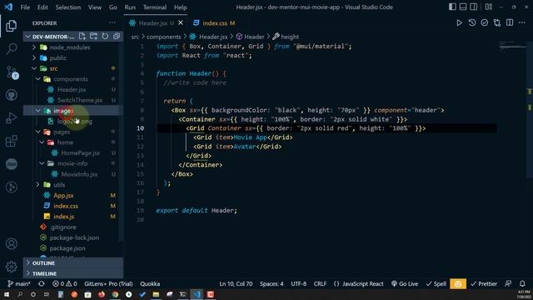Image resolution: width=533 pixels, height=300 pixels.
Task: Click the checkmark circle icon in editor toolbar
Action: point(485,22)
